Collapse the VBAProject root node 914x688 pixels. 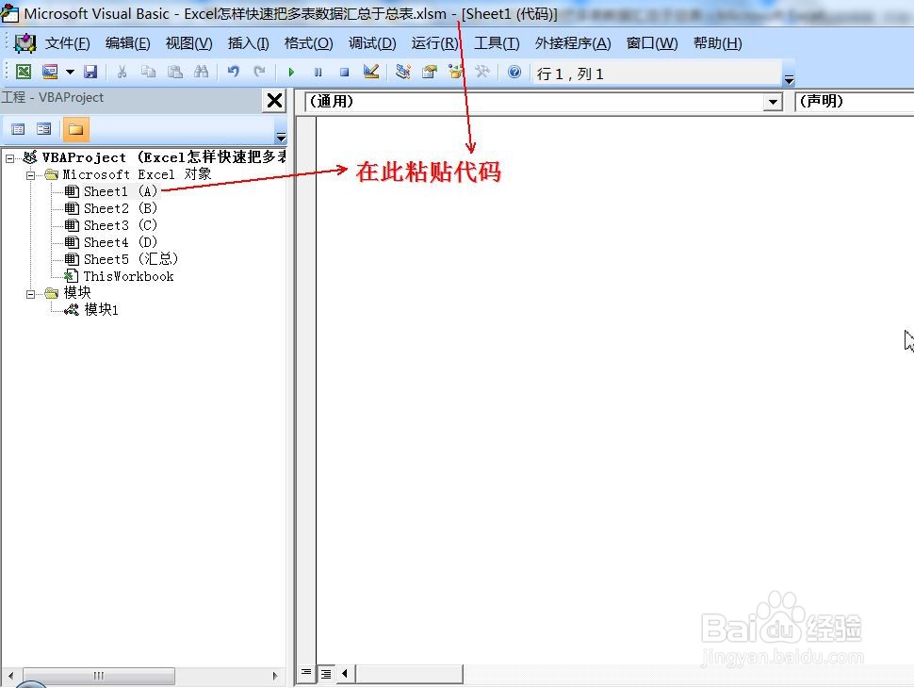coord(10,158)
